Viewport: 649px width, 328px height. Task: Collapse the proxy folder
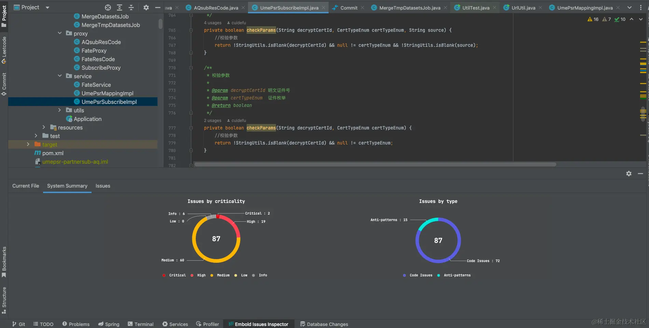[x=60, y=33]
